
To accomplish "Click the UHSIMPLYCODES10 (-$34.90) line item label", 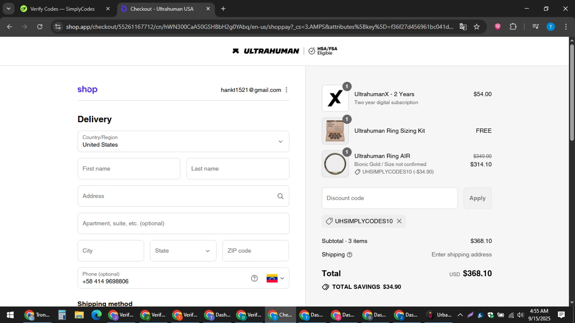I will [398, 172].
